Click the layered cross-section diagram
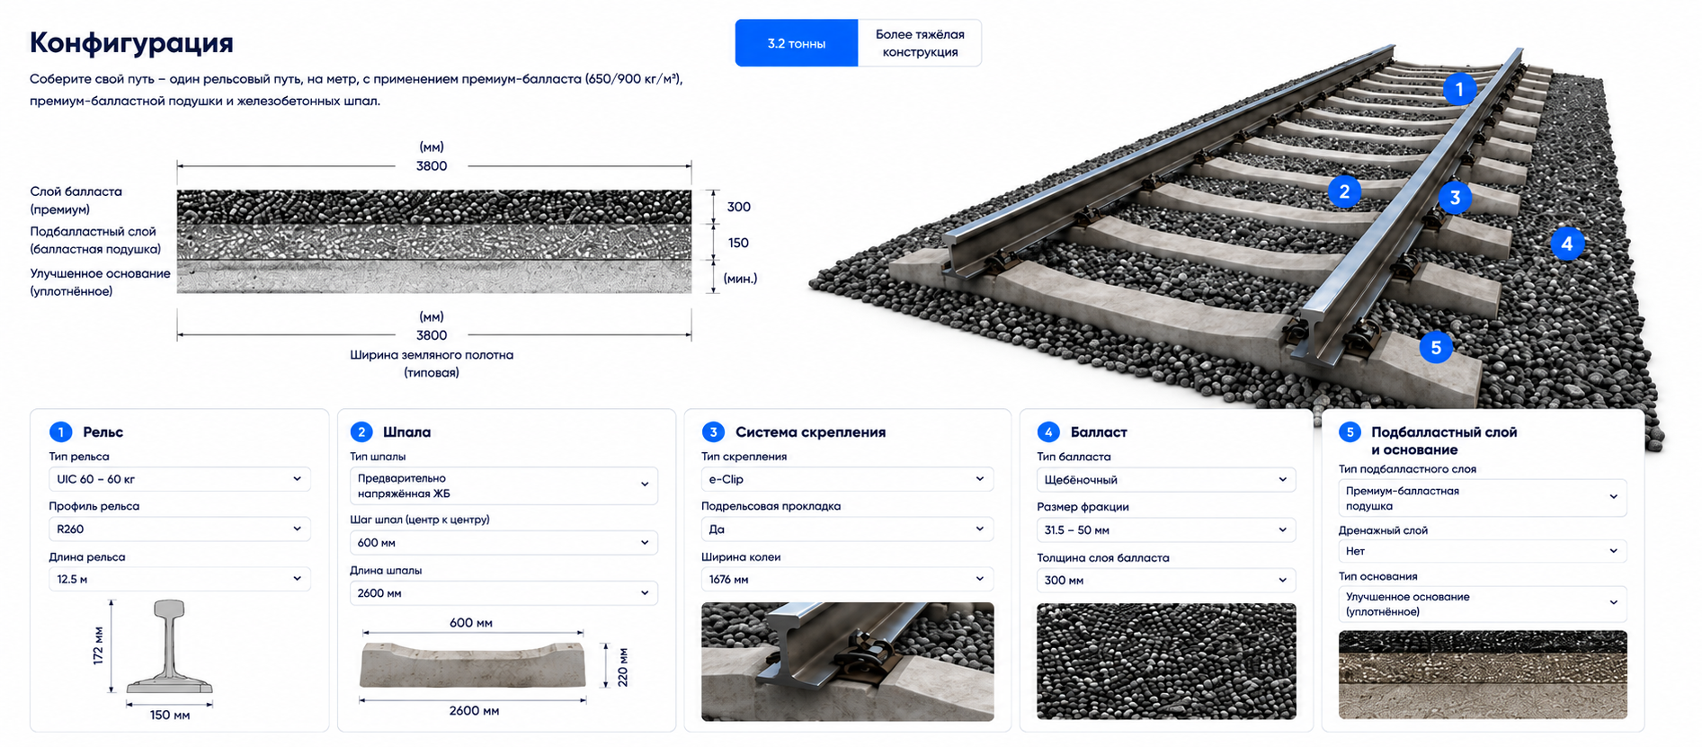This screenshot has width=1702, height=747. (434, 242)
